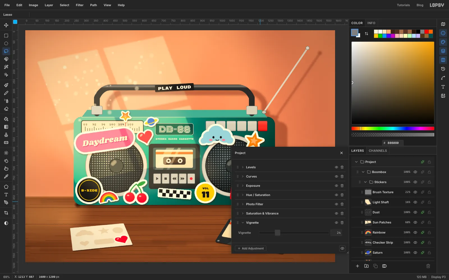The width and height of the screenshot is (449, 280).
Task: Toggle visibility of Levels adjustment
Action: tap(336, 167)
